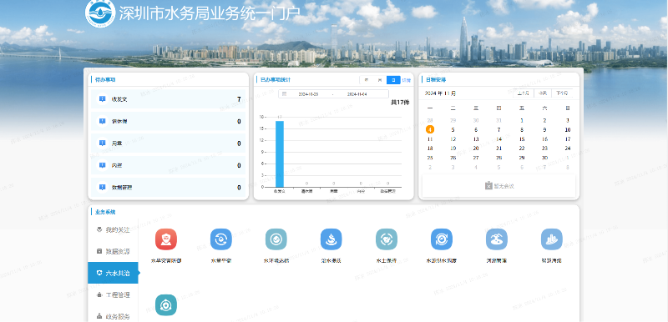
Task: Click the start date 2024-10-28 field
Action: (308, 94)
